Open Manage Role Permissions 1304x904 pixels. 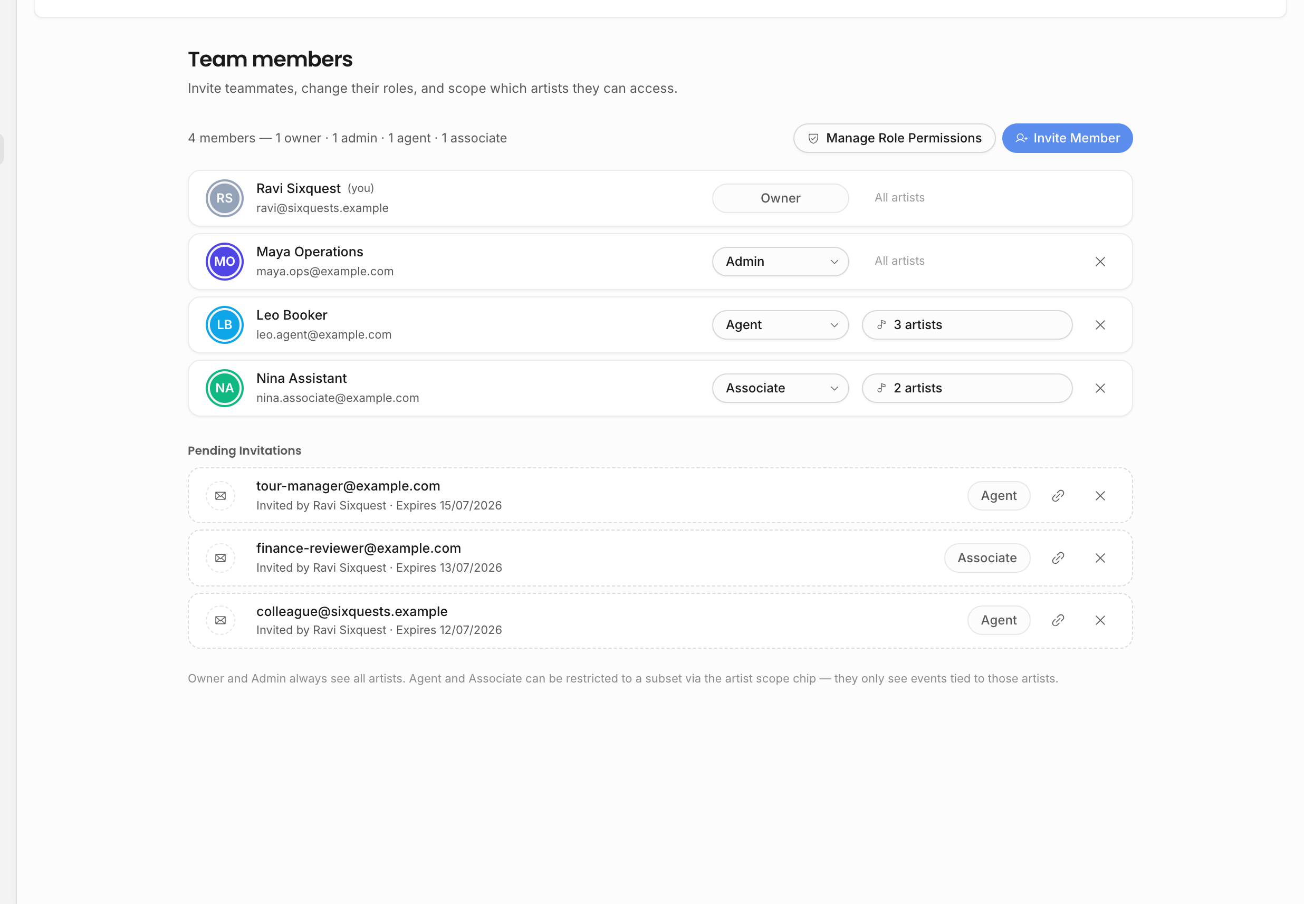[894, 138]
